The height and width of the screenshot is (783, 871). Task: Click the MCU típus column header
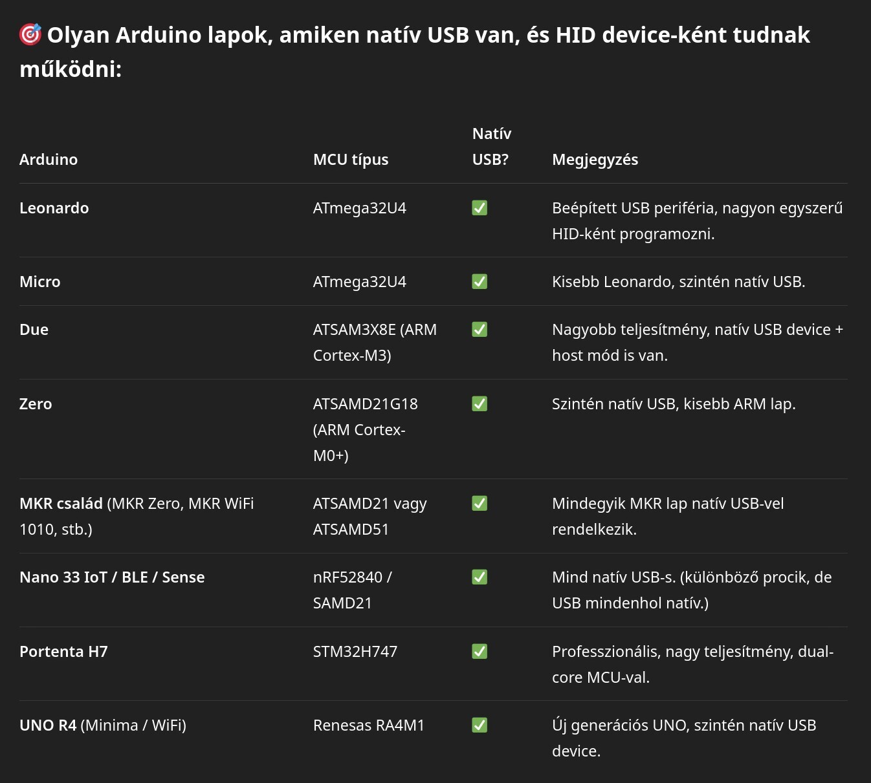[351, 160]
